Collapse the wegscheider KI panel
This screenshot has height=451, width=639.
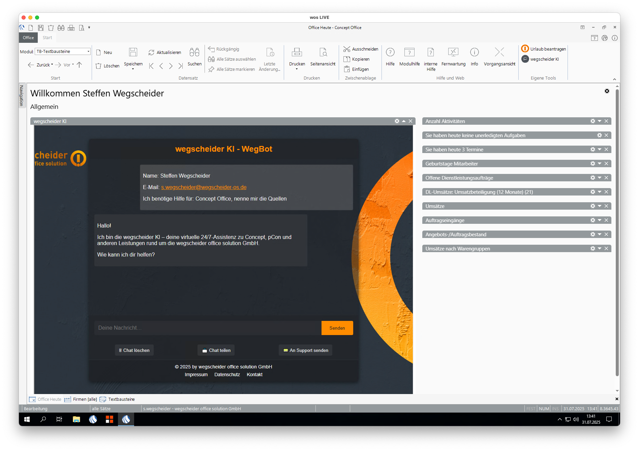tap(404, 121)
